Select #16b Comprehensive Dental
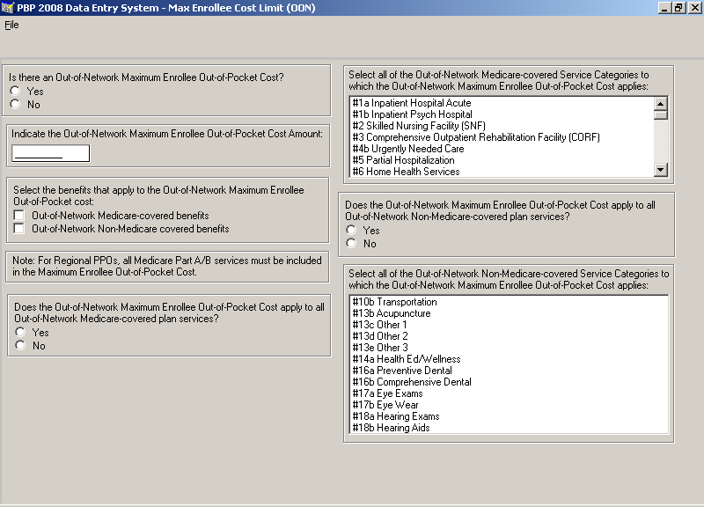This screenshot has height=507, width=704. click(x=509, y=382)
